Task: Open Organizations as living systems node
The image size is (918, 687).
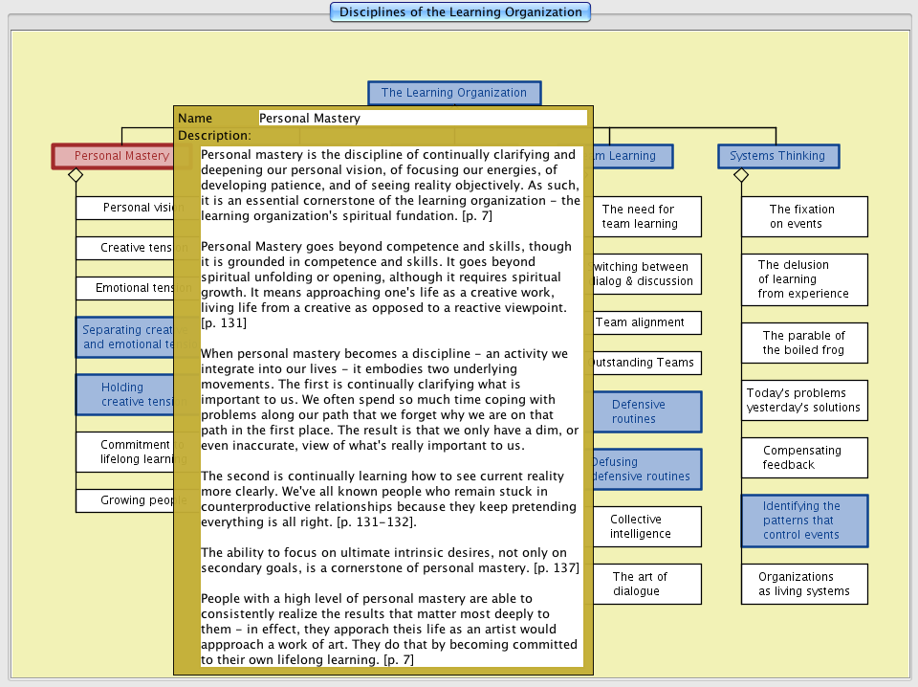Action: [x=803, y=584]
